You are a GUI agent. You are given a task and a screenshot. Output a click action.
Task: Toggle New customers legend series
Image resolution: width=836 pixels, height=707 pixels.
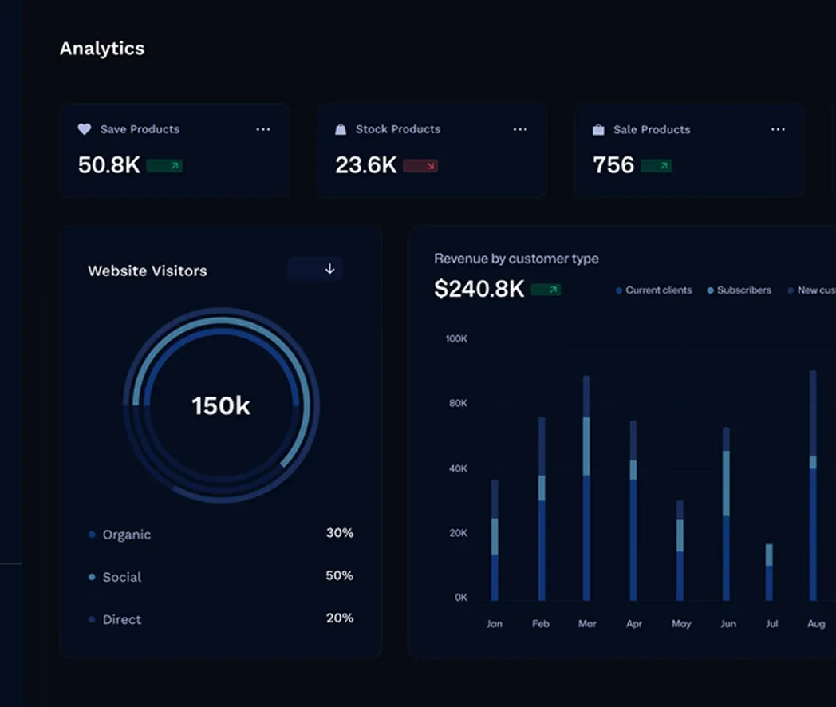click(811, 290)
